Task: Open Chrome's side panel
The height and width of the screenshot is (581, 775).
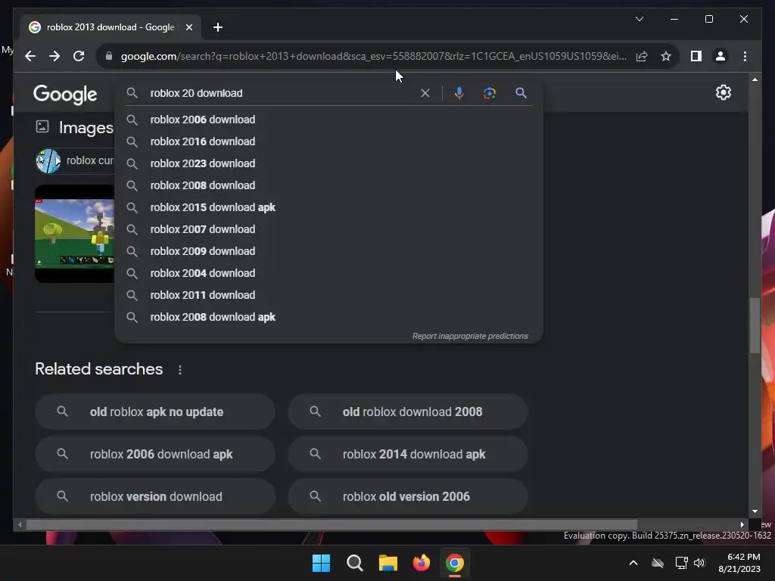Action: click(x=696, y=56)
